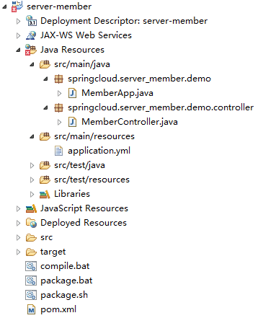Screen dimensions: 276x318
Task: Collapse the Java Resources node
Action: click(x=18, y=50)
